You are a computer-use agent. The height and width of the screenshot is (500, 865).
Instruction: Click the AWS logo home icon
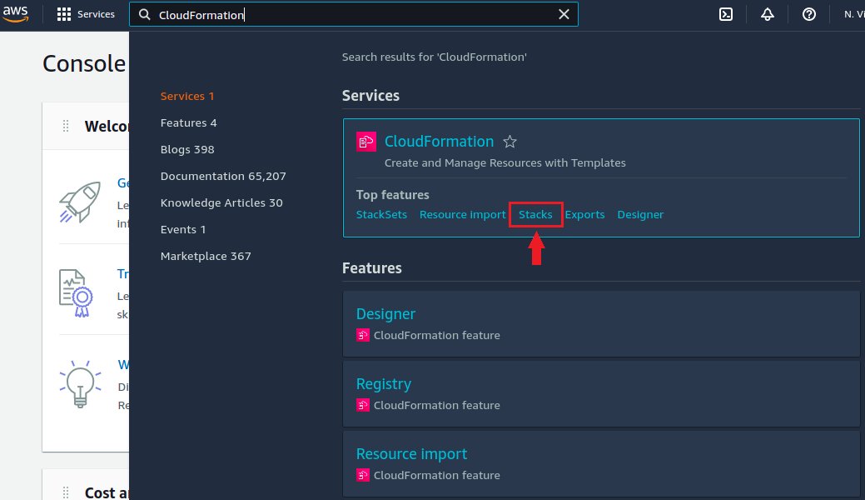pyautogui.click(x=16, y=13)
